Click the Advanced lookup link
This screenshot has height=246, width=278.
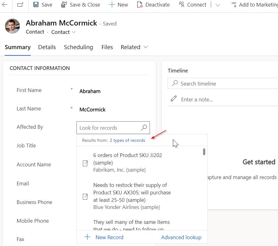(x=181, y=237)
